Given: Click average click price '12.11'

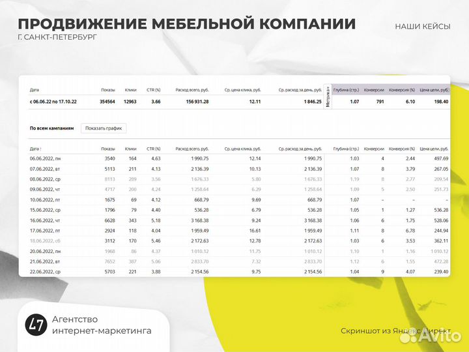Looking at the screenshot, I should click(255, 102).
